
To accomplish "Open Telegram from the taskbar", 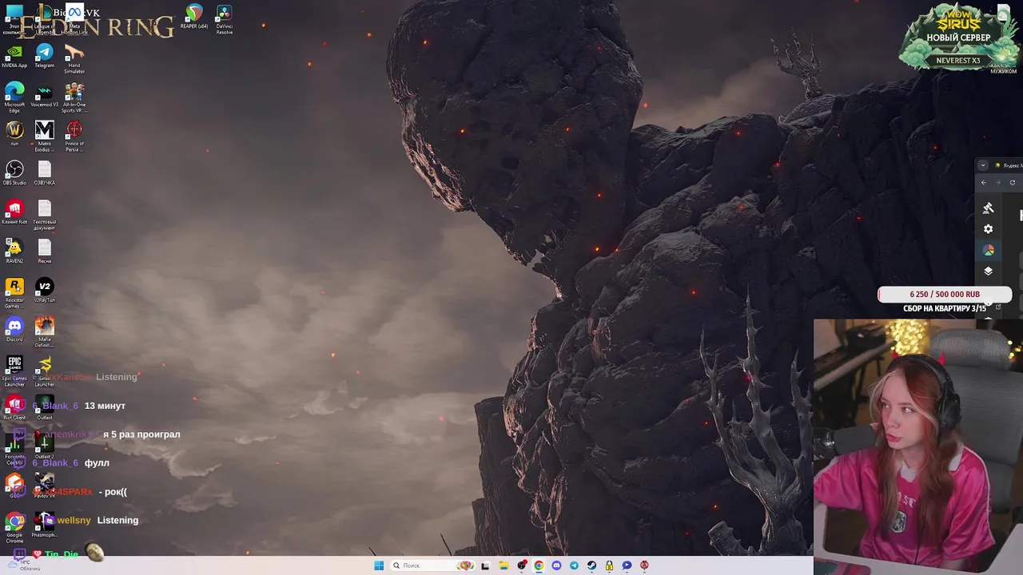I will pyautogui.click(x=574, y=565).
